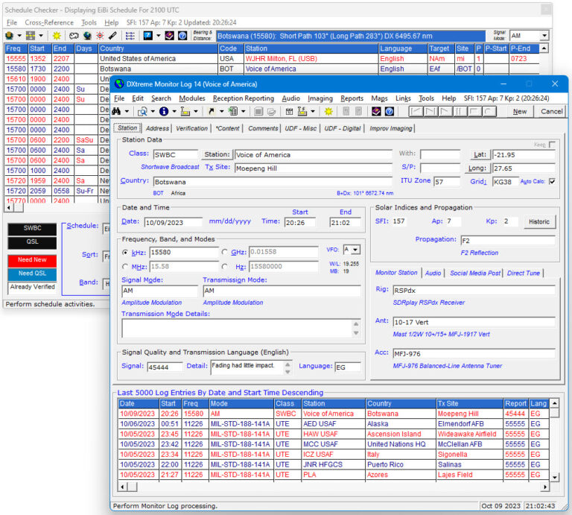The height and width of the screenshot is (515, 572).
Task: Click the Tx Site input field
Action: point(313,168)
